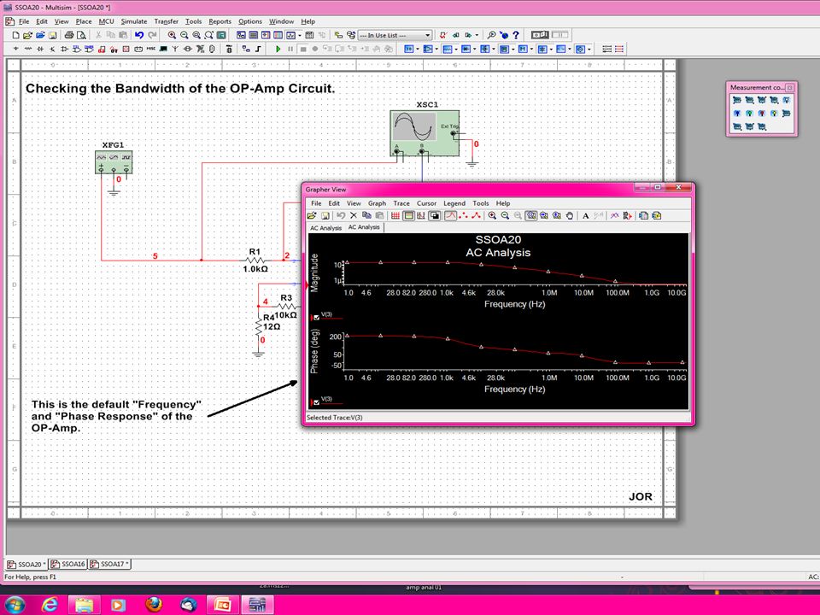This screenshot has width=820, height=615.
Task: Select the XFG1 function generator
Action: (114, 161)
